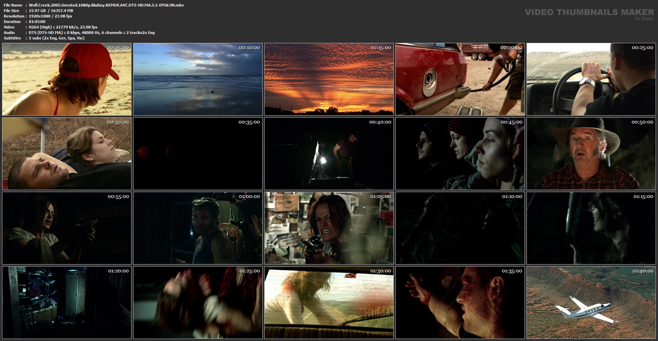Select the 00:40:00 lantern night thumbnail
The image size is (658, 341).
coord(329,154)
